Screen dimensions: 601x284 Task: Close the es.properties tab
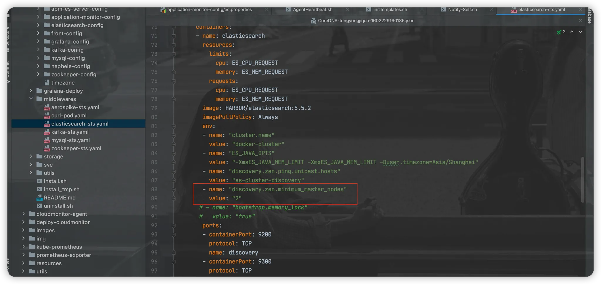pyautogui.click(x=267, y=10)
